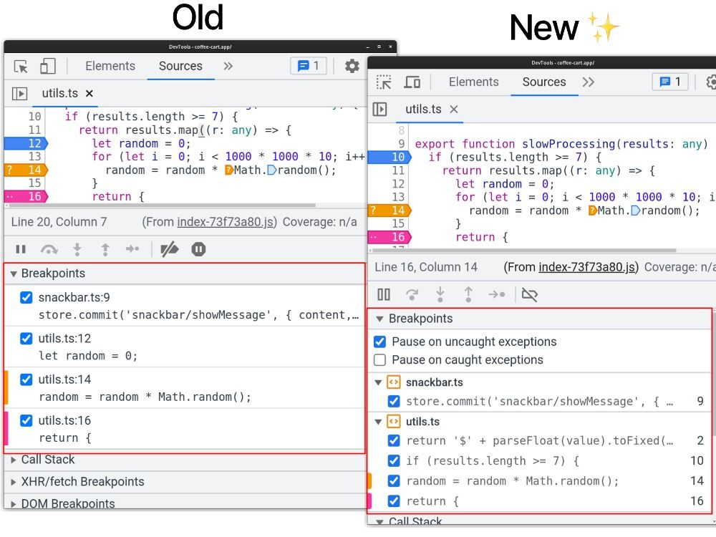Show navigator sidebar icon in New window

click(x=380, y=110)
